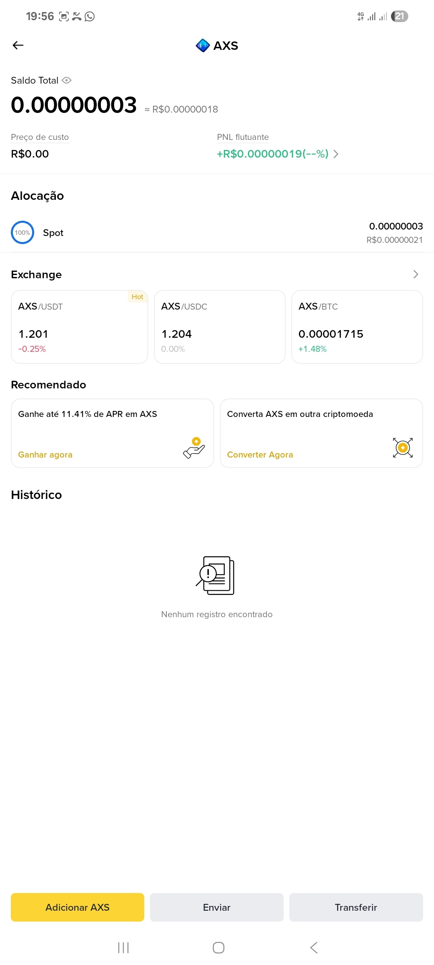The image size is (434, 965).
Task: Tap the 100% Spot allocation ring
Action: coord(23,232)
